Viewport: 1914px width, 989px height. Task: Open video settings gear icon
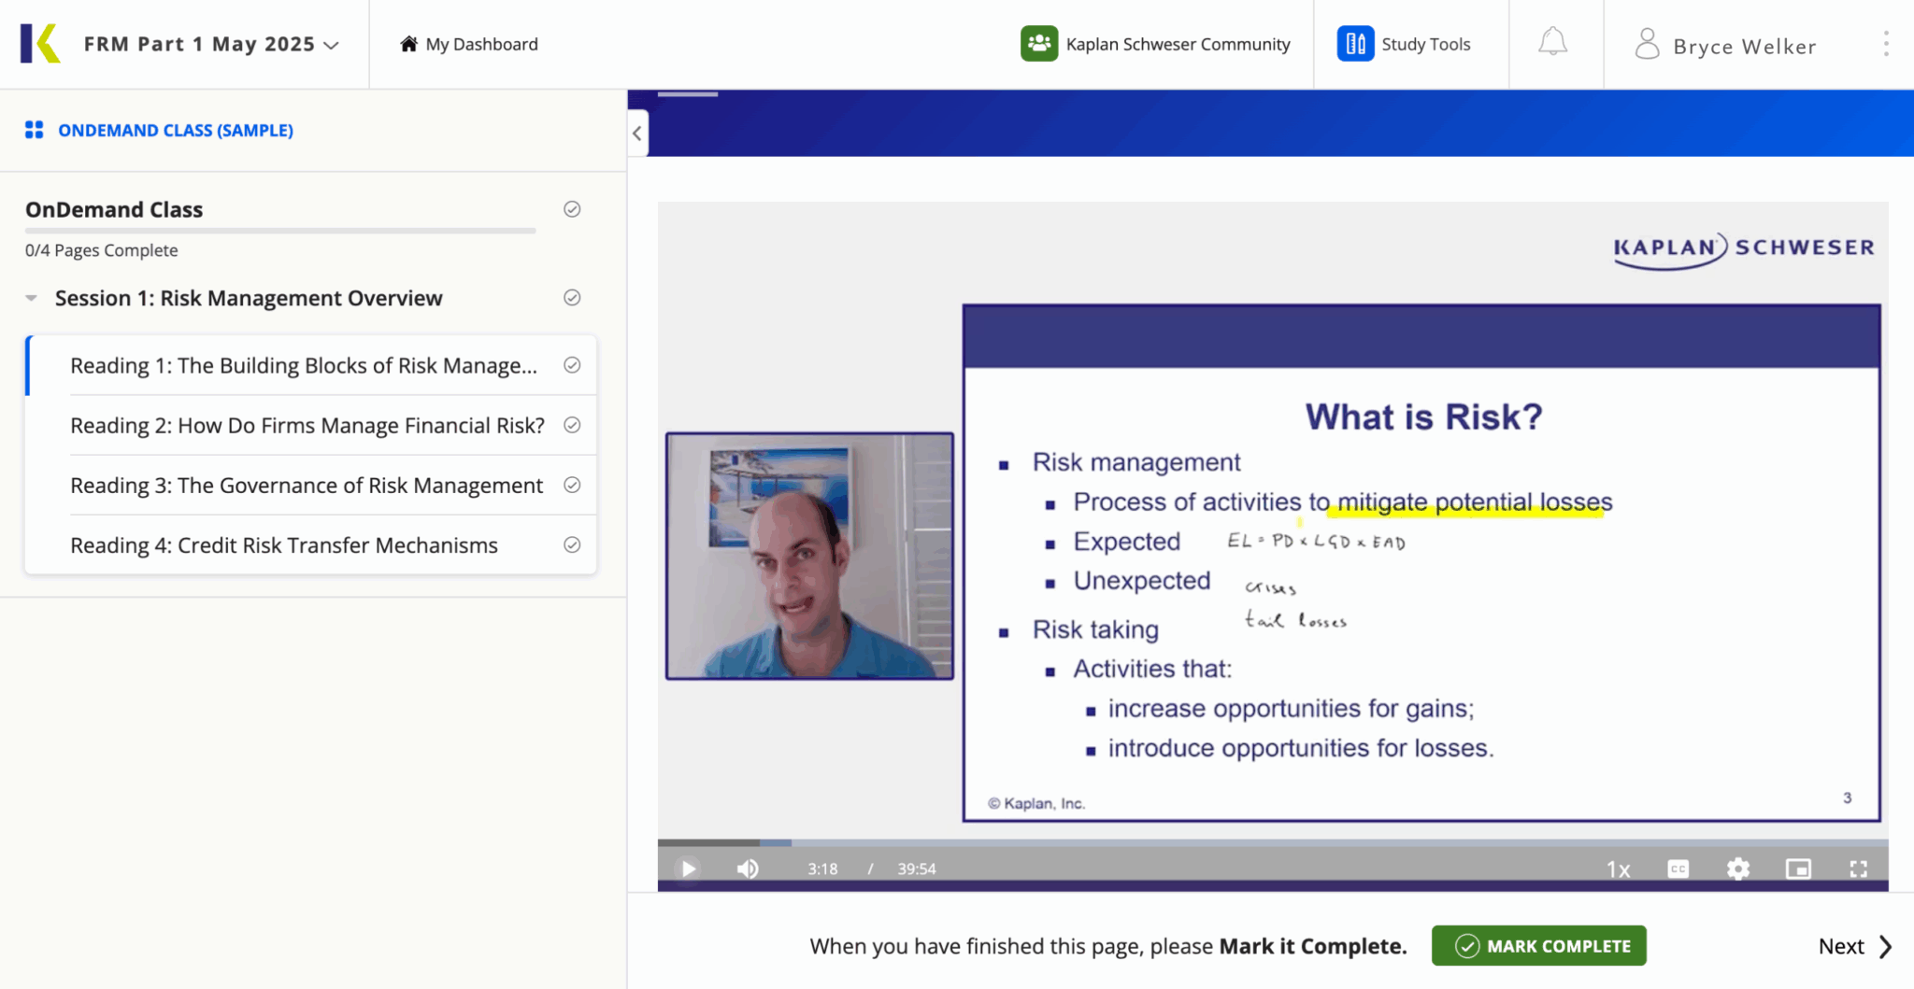tap(1737, 869)
